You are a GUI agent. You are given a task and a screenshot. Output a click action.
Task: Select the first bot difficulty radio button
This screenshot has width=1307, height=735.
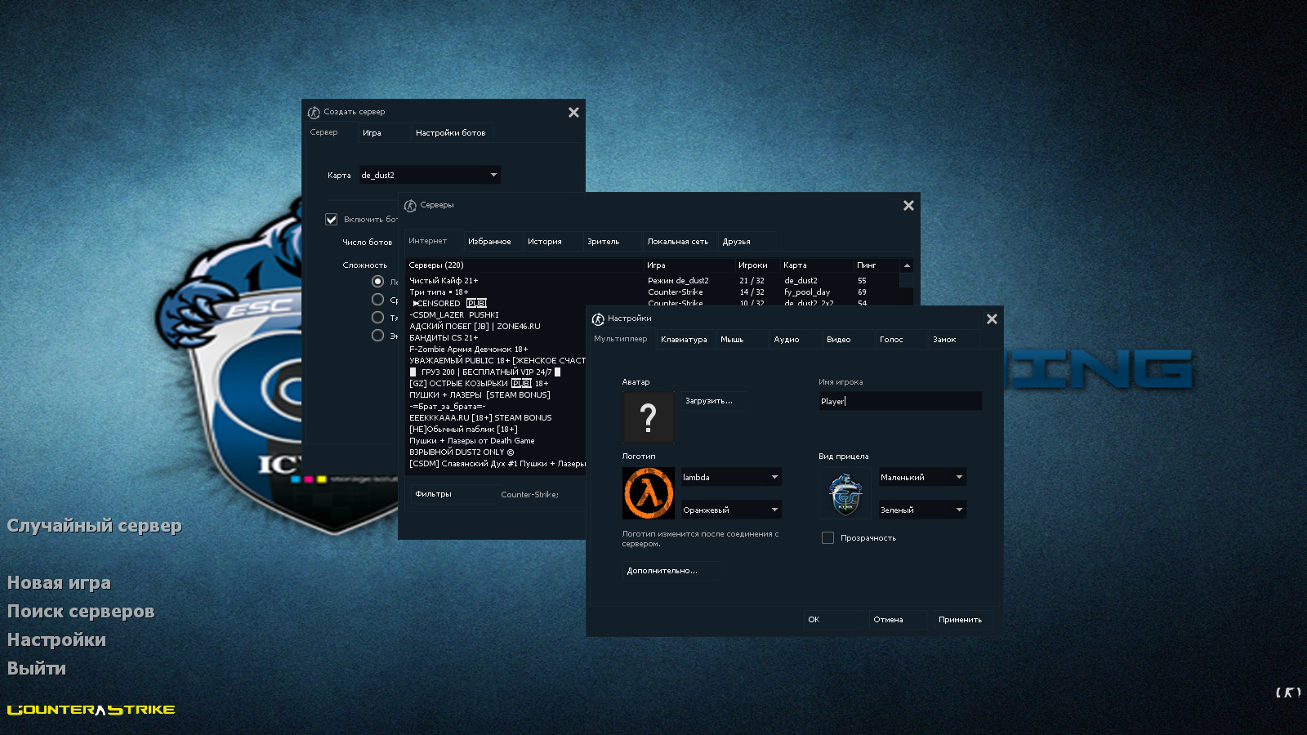tap(377, 282)
